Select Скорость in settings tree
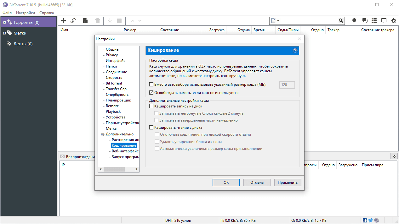 tap(114, 78)
